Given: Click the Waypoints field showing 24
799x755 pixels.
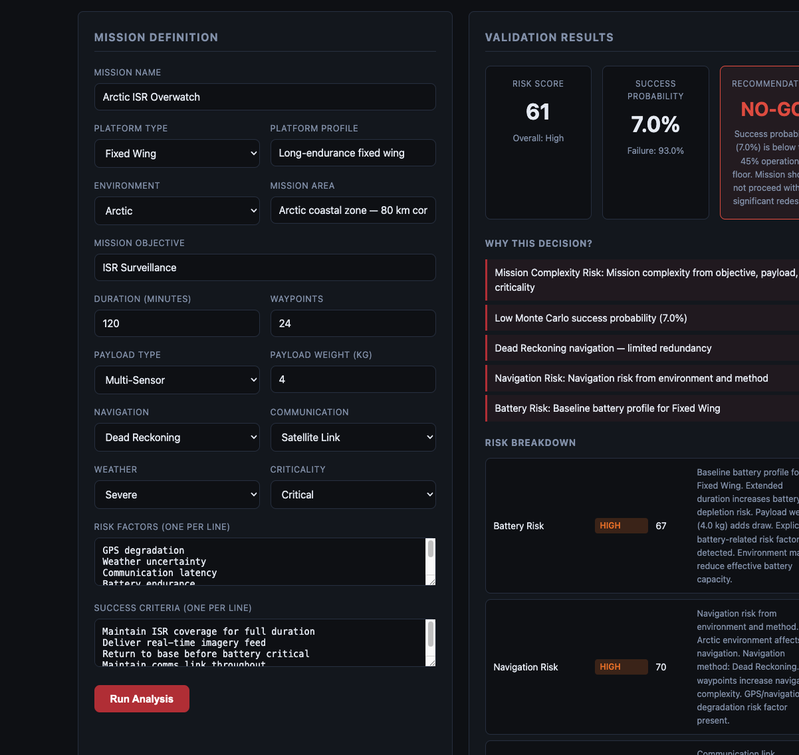Looking at the screenshot, I should click(x=353, y=323).
